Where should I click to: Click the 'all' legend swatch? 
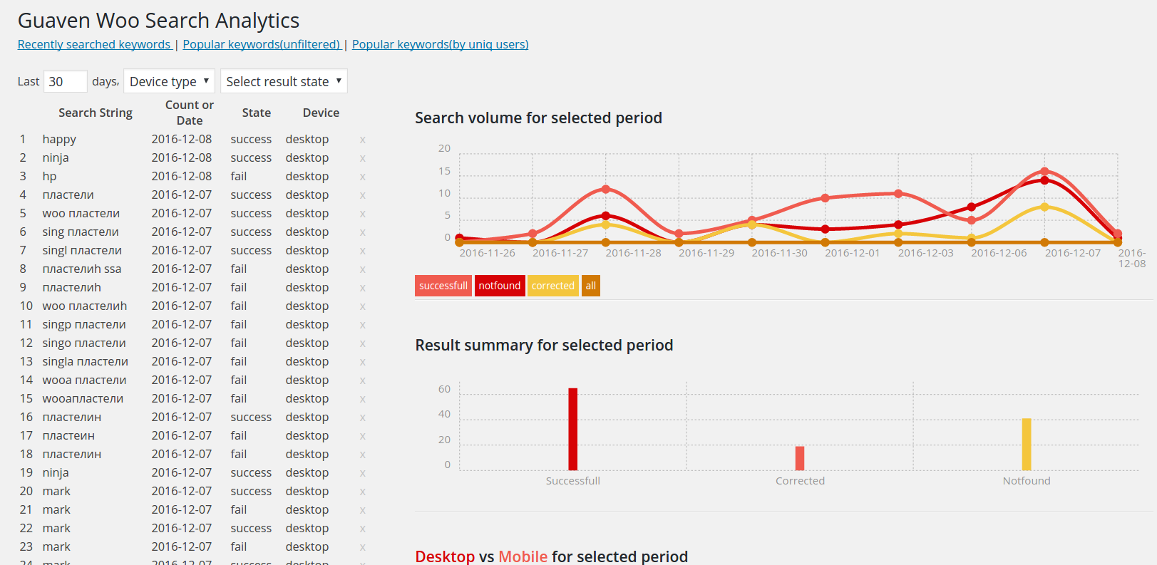tap(590, 286)
